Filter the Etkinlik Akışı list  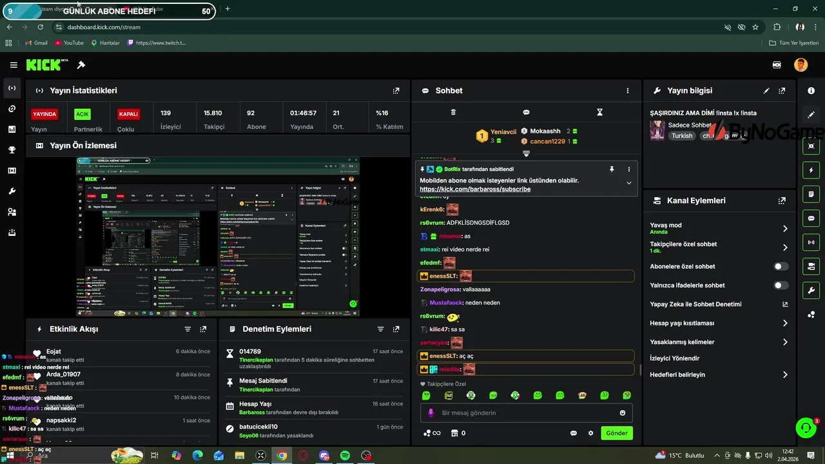coord(188,329)
